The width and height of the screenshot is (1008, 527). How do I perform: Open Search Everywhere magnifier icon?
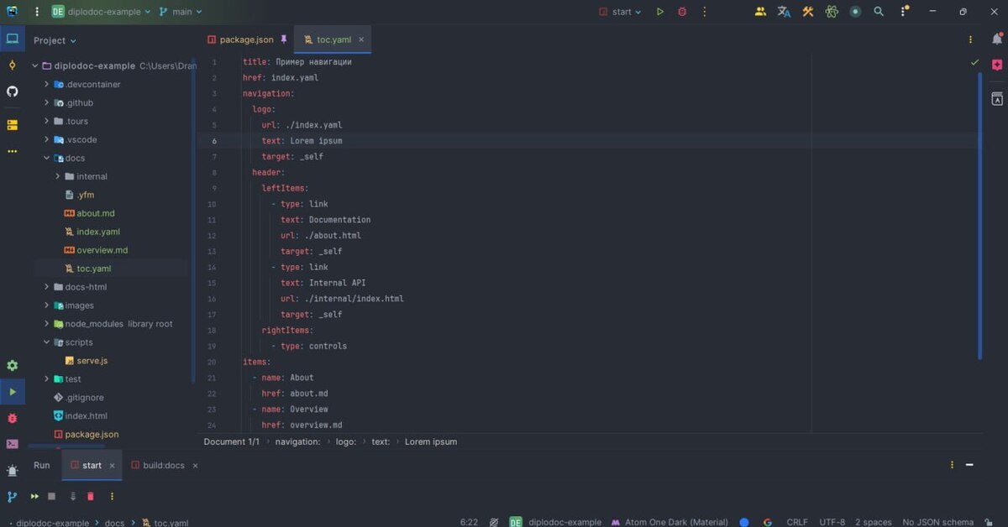(x=879, y=12)
